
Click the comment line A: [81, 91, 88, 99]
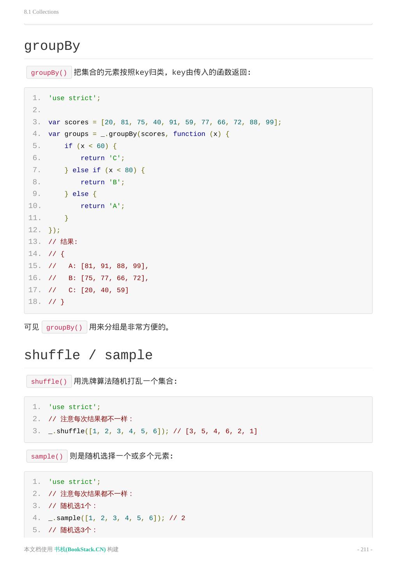(99, 266)
